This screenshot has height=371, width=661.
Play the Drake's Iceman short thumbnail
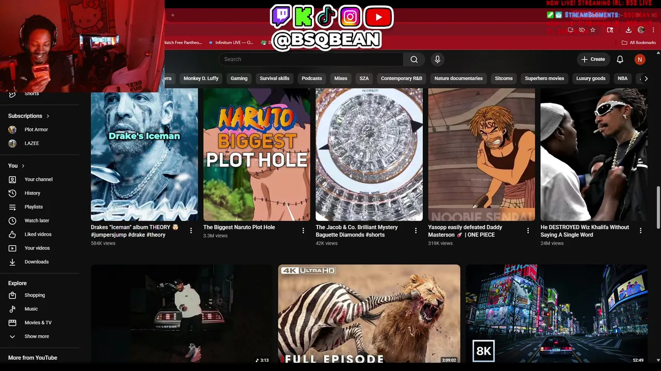pyautogui.click(x=144, y=155)
